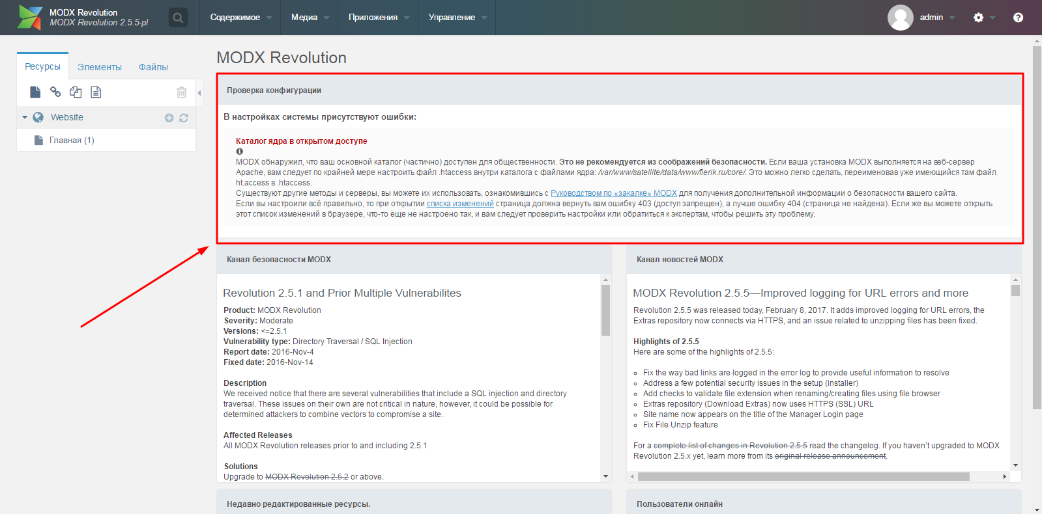
Task: Open the settings gear icon
Action: (978, 18)
